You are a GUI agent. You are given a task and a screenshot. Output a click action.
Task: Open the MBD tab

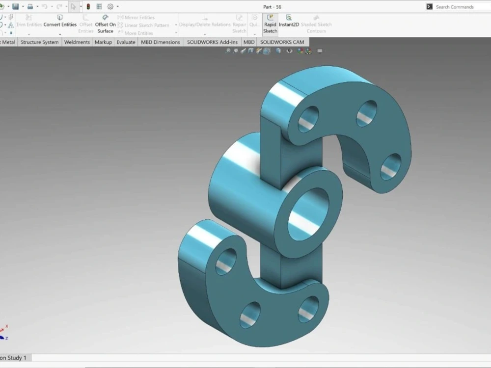[249, 42]
